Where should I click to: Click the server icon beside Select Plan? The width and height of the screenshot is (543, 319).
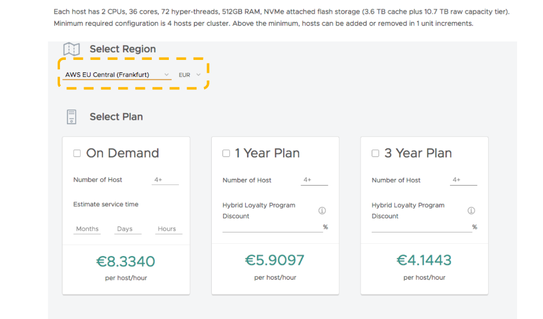71,117
